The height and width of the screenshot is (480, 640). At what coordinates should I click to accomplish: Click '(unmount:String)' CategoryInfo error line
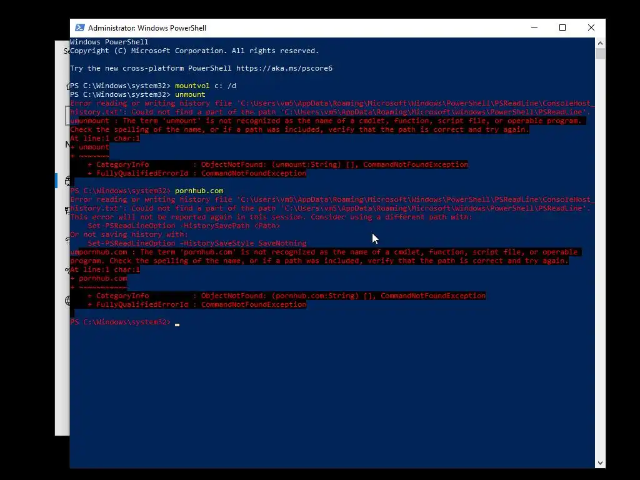pyautogui.click(x=277, y=164)
